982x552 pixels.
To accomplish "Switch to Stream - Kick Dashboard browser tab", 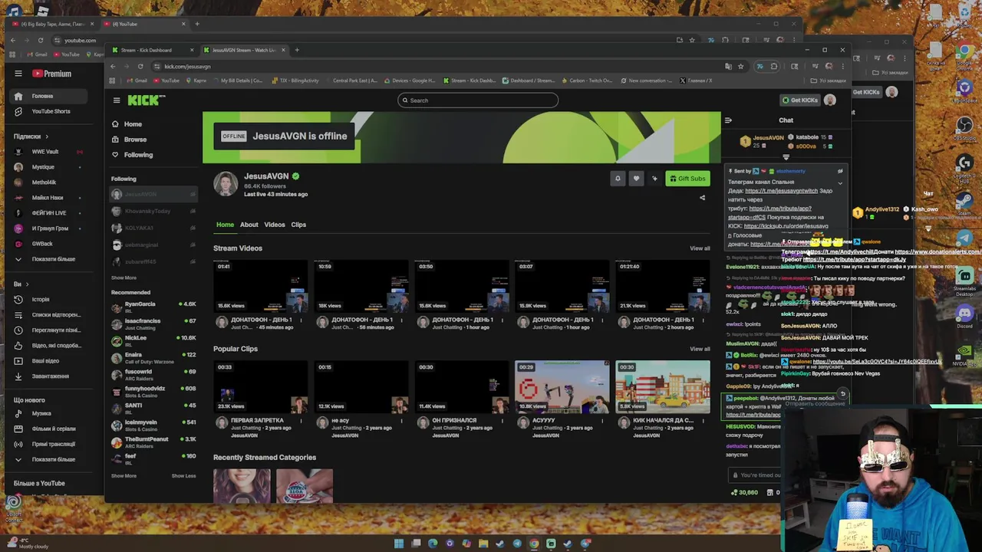I will (152, 50).
